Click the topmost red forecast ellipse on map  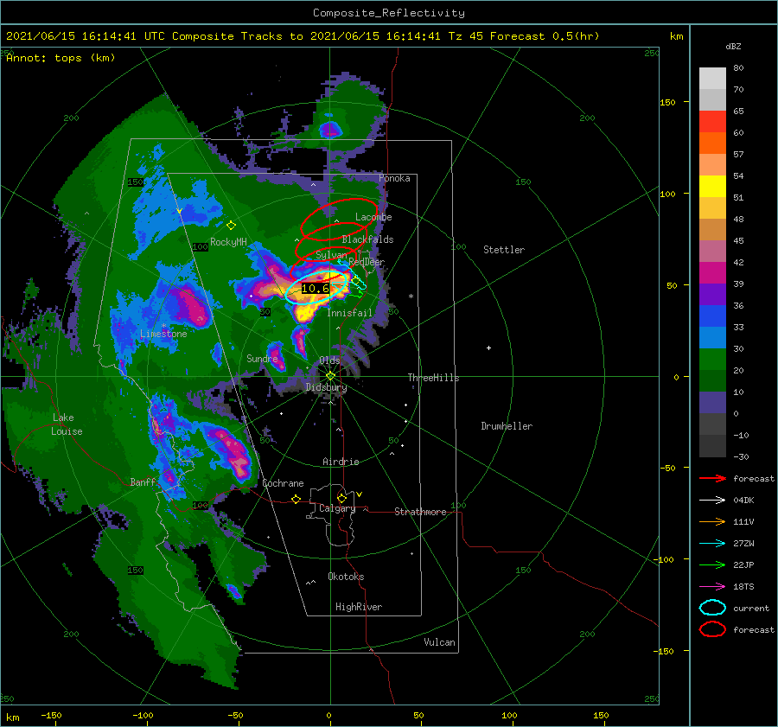(x=340, y=219)
